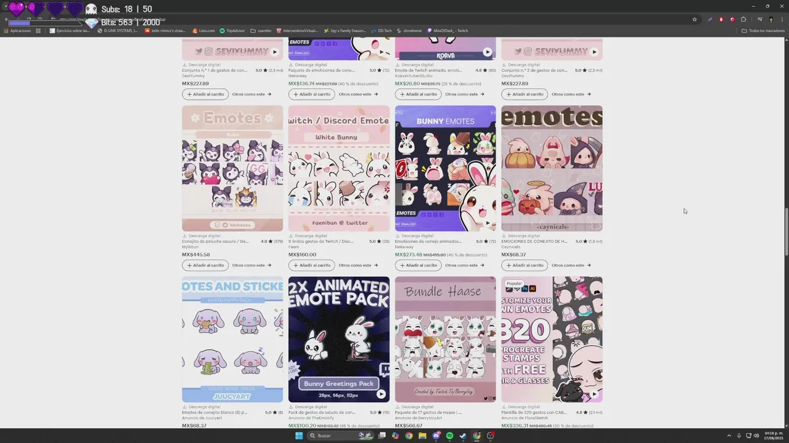Open Chrome profile avatar
The width and height of the screenshot is (789, 443).
771,19
